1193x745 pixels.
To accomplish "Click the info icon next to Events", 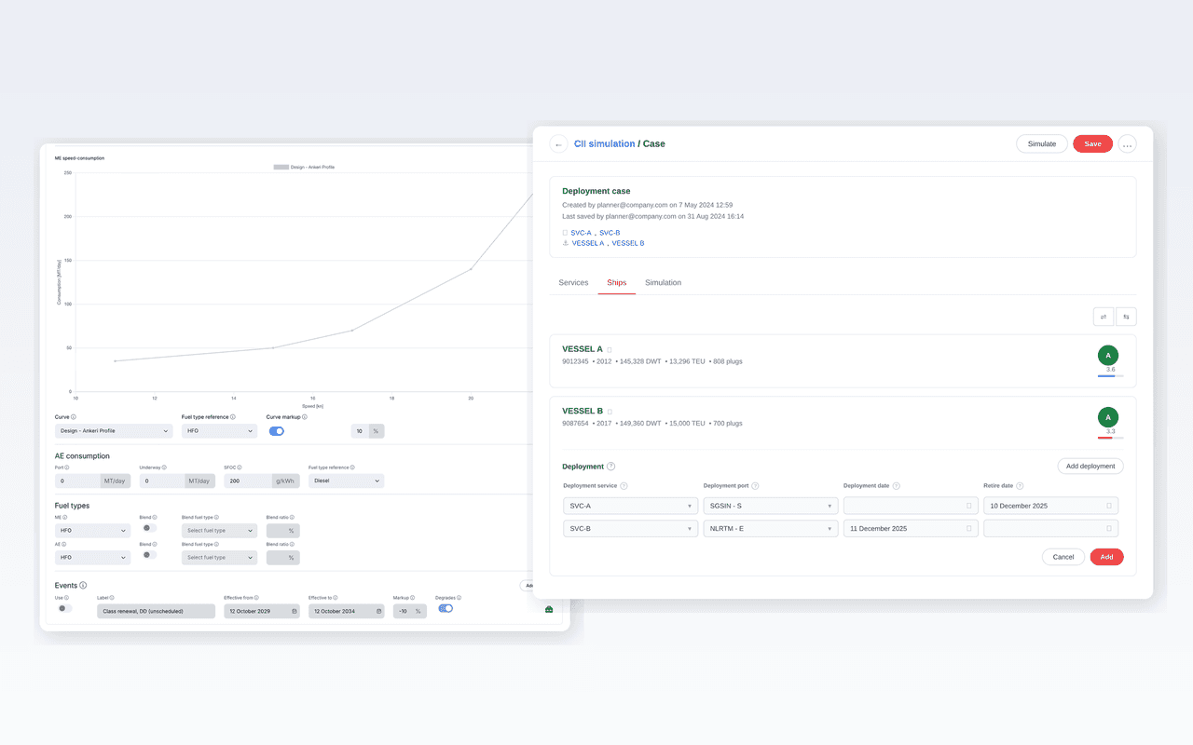I will [84, 586].
